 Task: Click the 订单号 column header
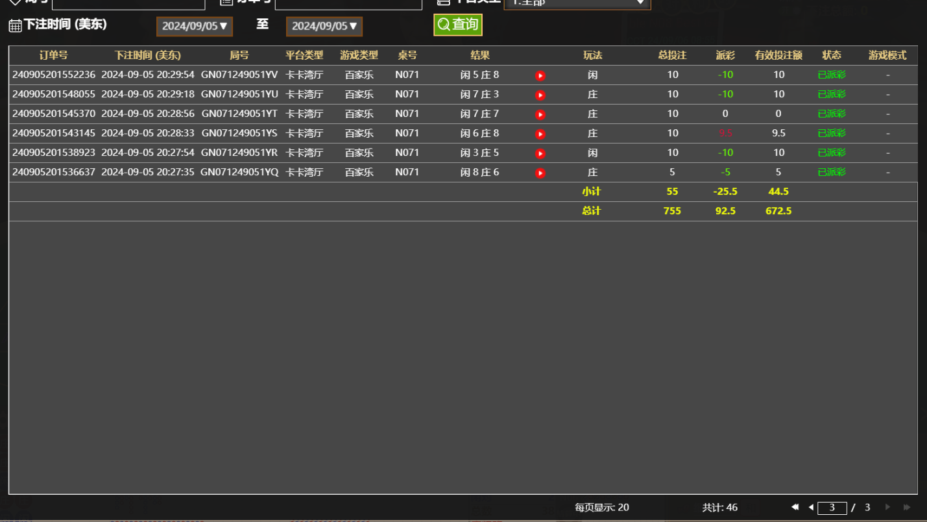(x=53, y=56)
